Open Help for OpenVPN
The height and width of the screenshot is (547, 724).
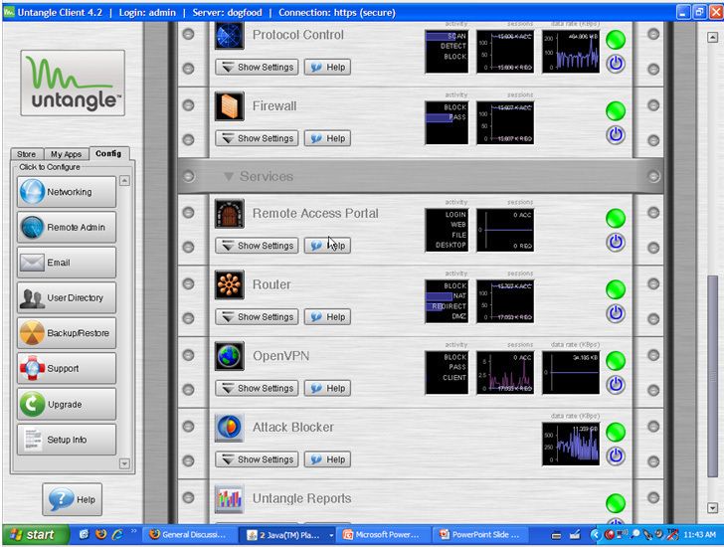(327, 388)
